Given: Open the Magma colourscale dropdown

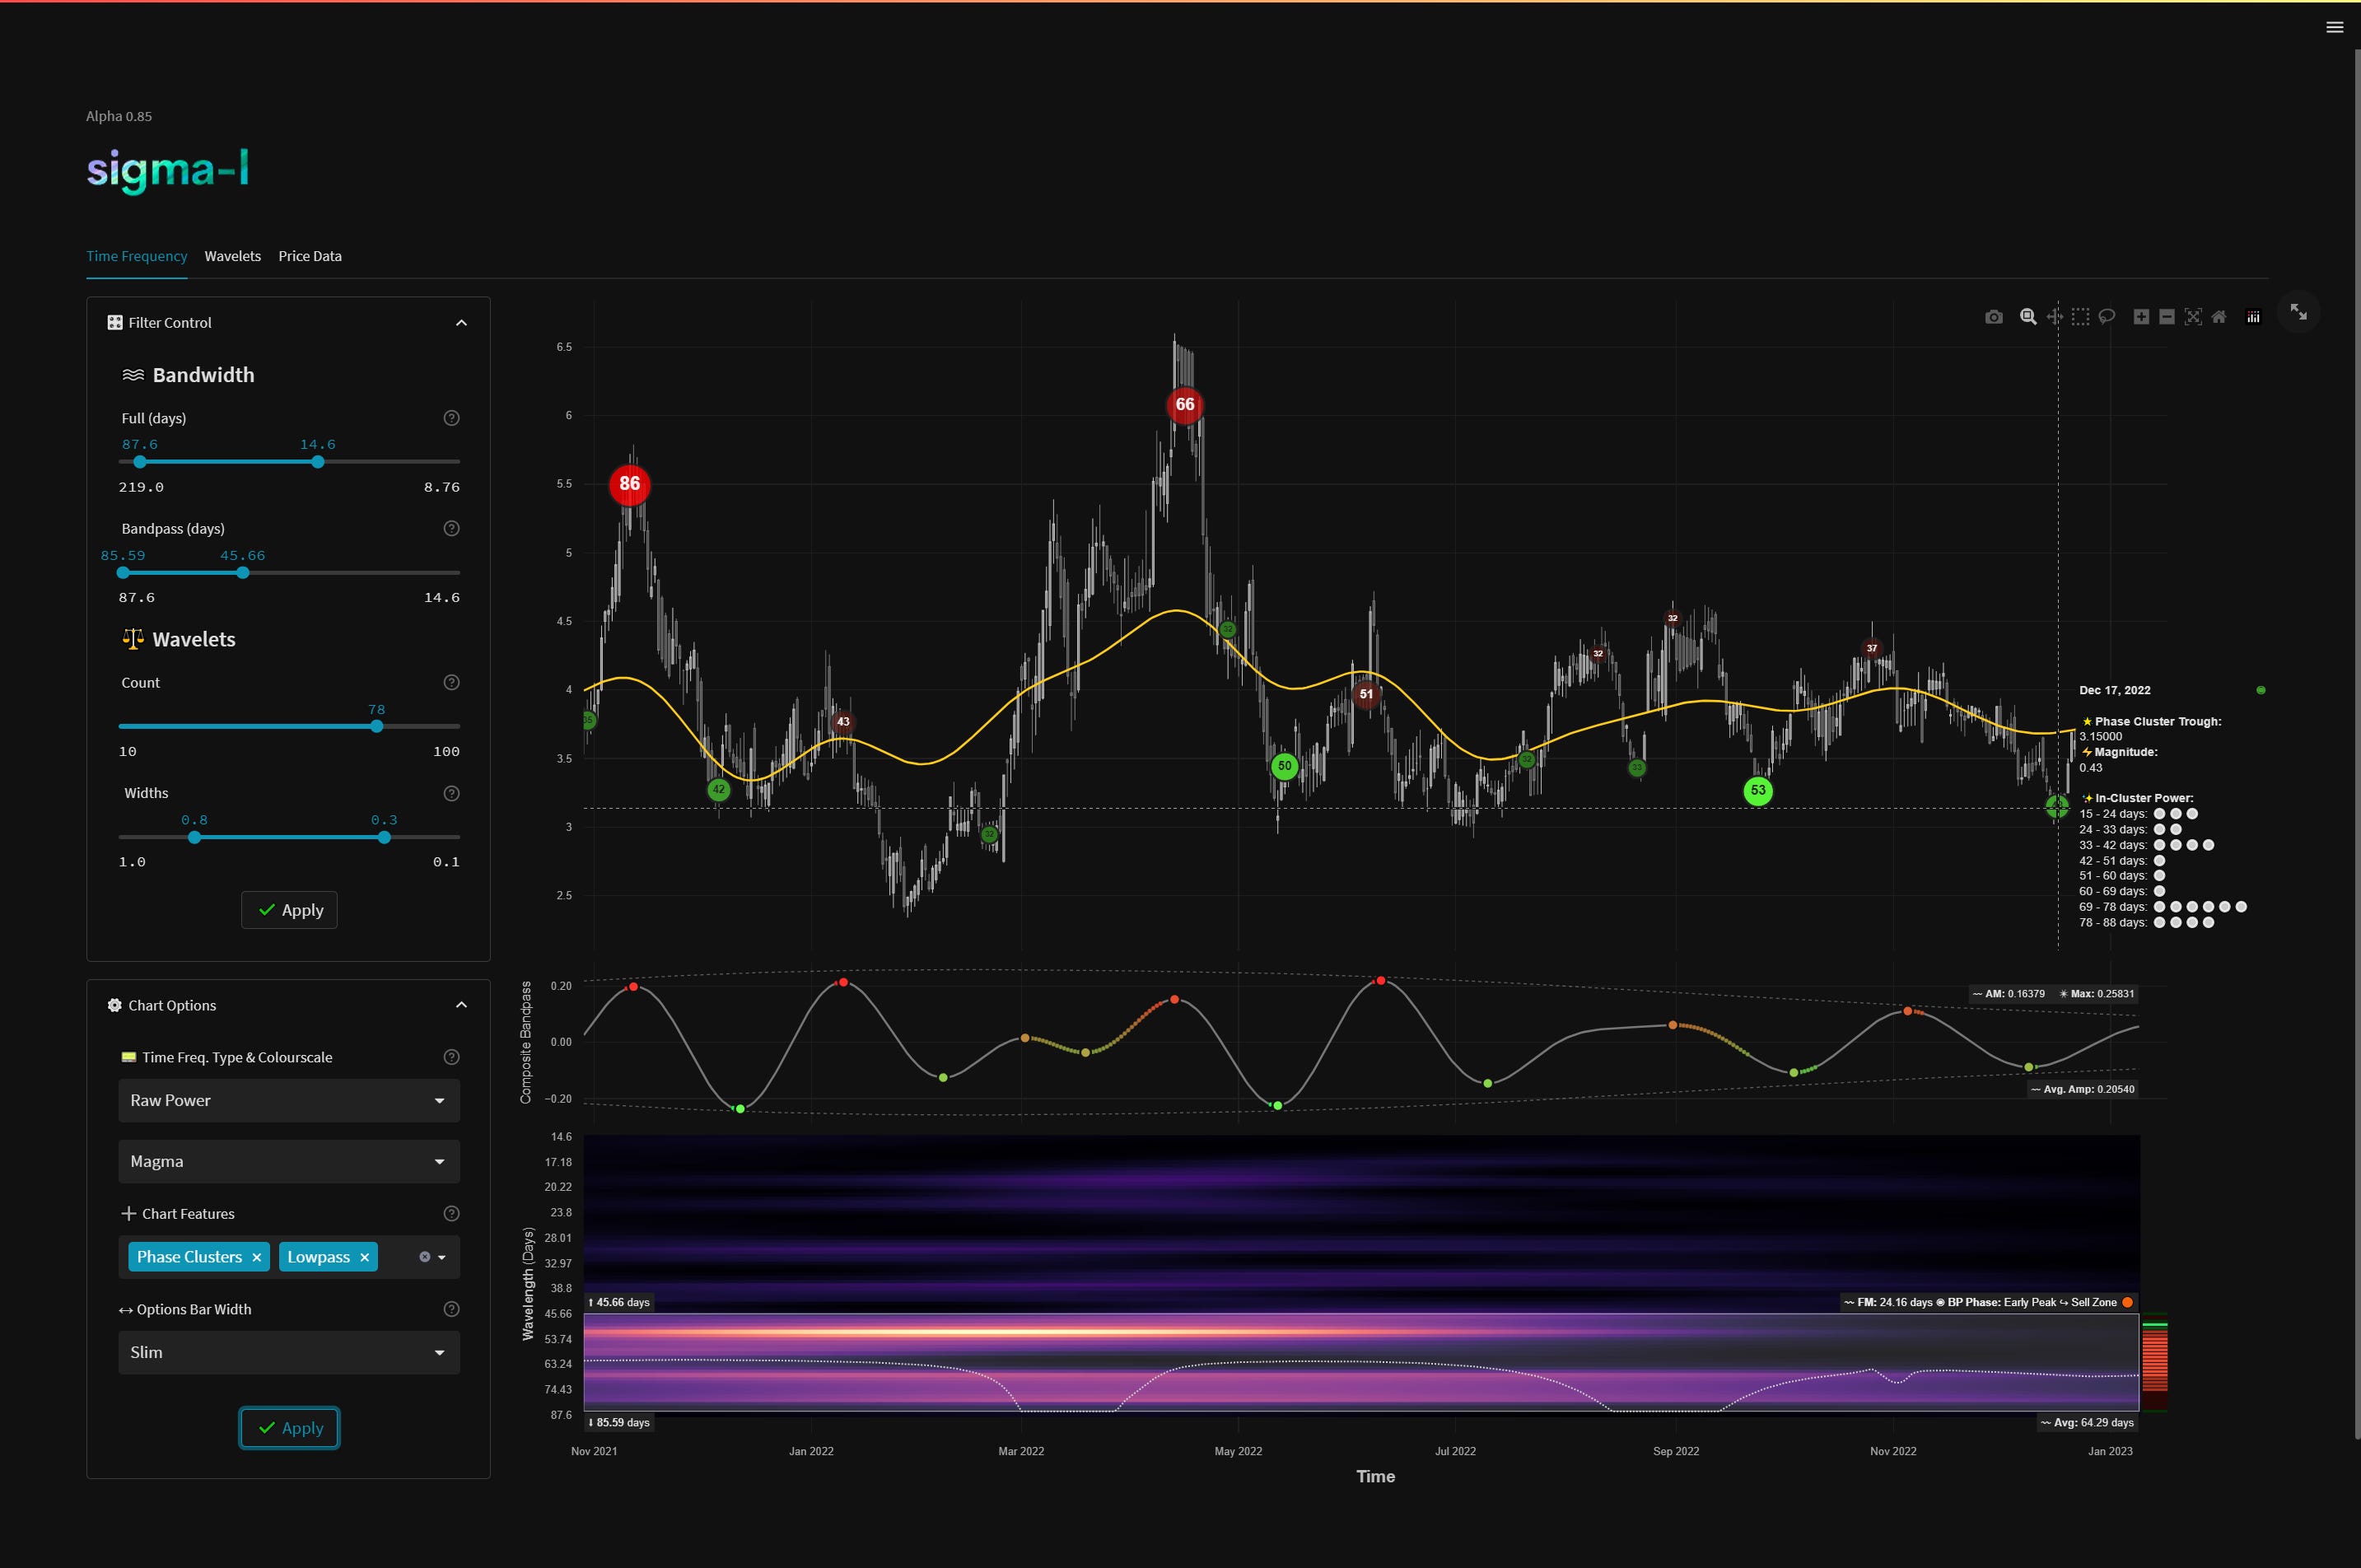Looking at the screenshot, I should pos(288,1161).
